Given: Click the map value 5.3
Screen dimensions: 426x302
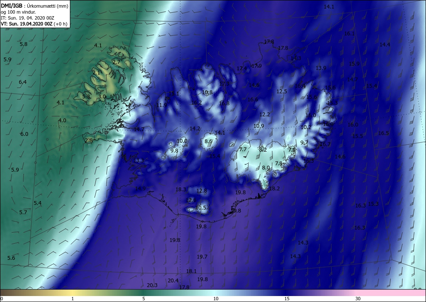Looking at the screenshot, I should coord(86,96).
